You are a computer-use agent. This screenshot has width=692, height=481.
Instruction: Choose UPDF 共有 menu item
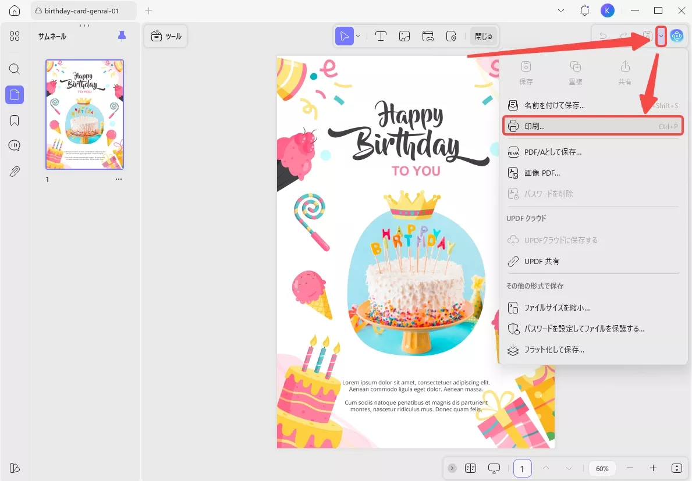coord(592,262)
